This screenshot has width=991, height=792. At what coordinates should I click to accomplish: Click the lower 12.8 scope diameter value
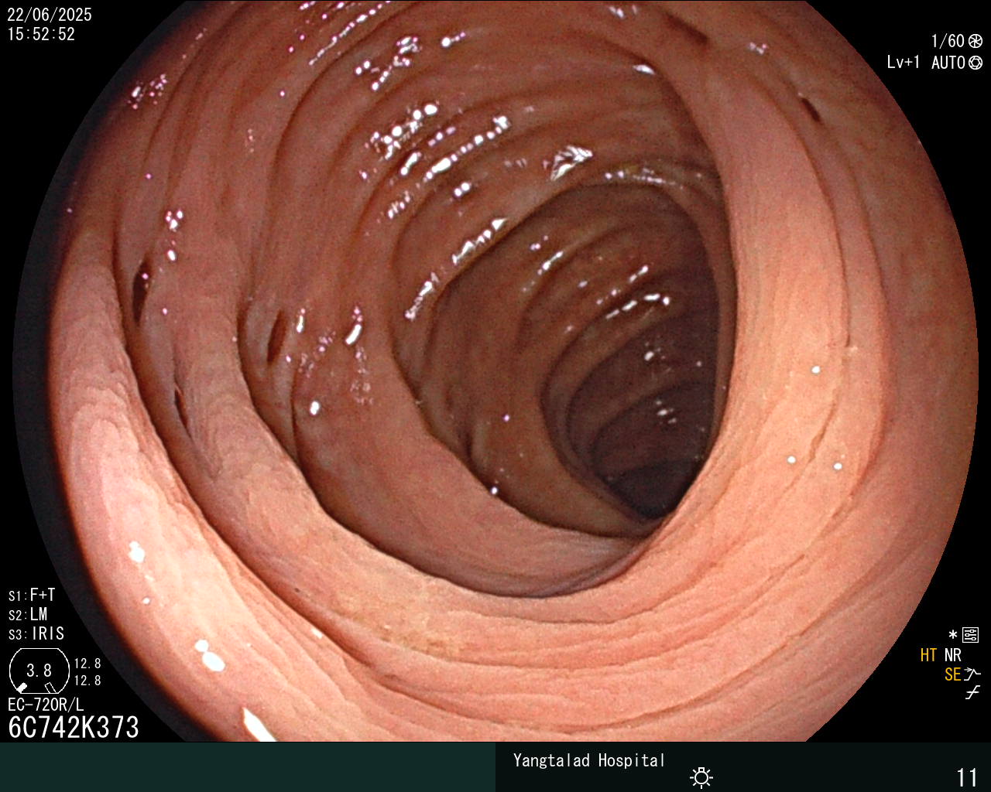(87, 681)
